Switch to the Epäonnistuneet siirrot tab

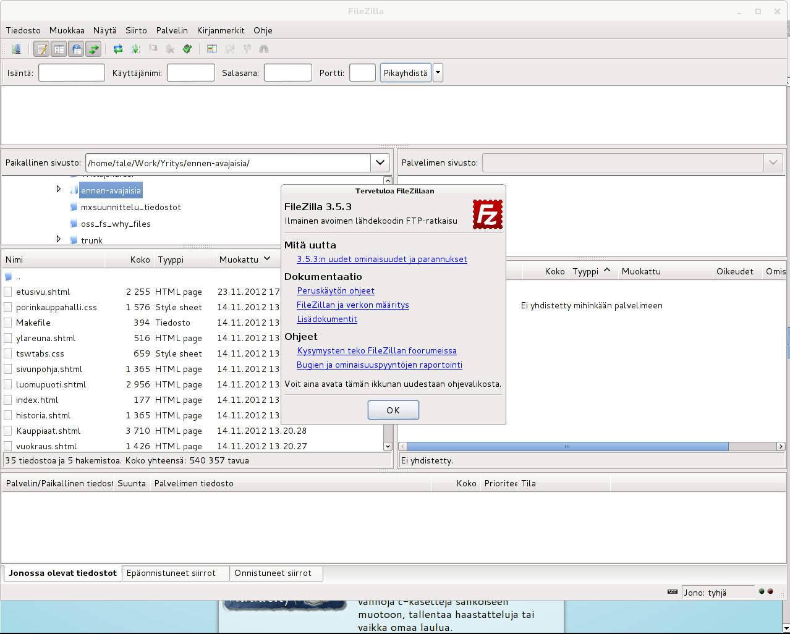pyautogui.click(x=176, y=573)
